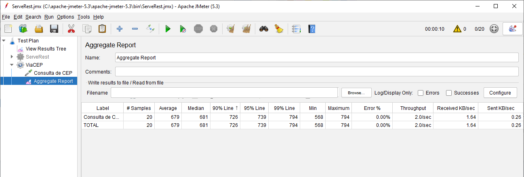The image size is (524, 177).
Task: Select Aggregate Report in the tree
Action: click(x=53, y=81)
